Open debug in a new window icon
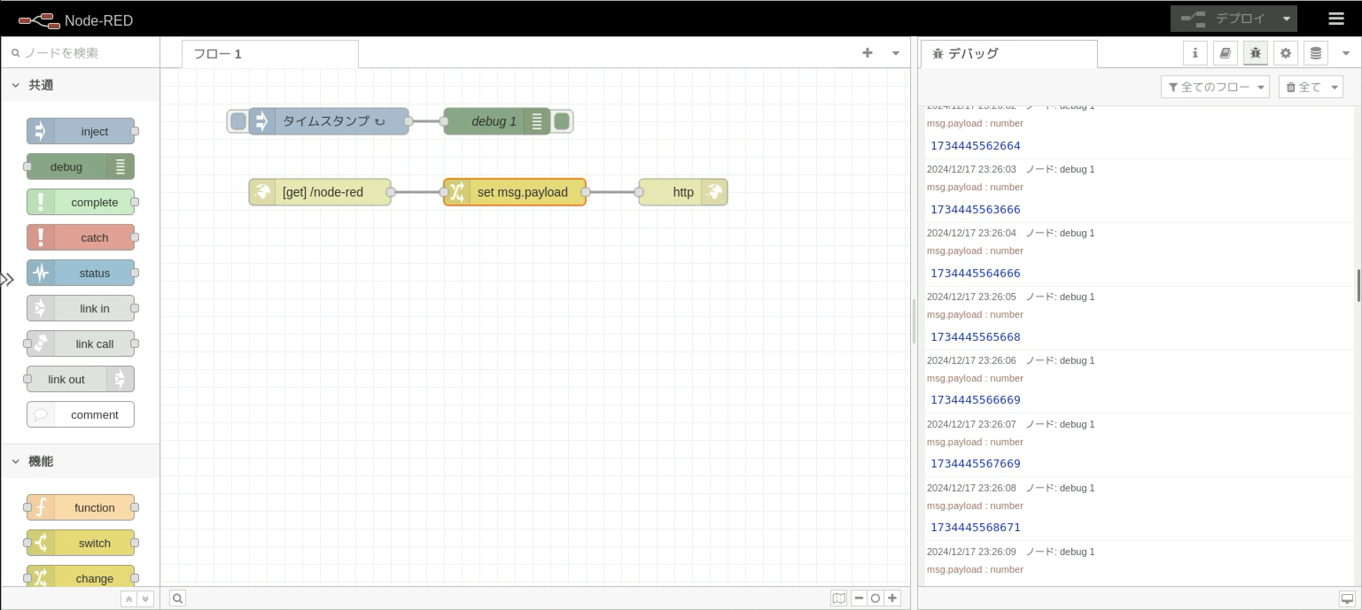Screen dimensions: 1362x610 pos(1346,598)
